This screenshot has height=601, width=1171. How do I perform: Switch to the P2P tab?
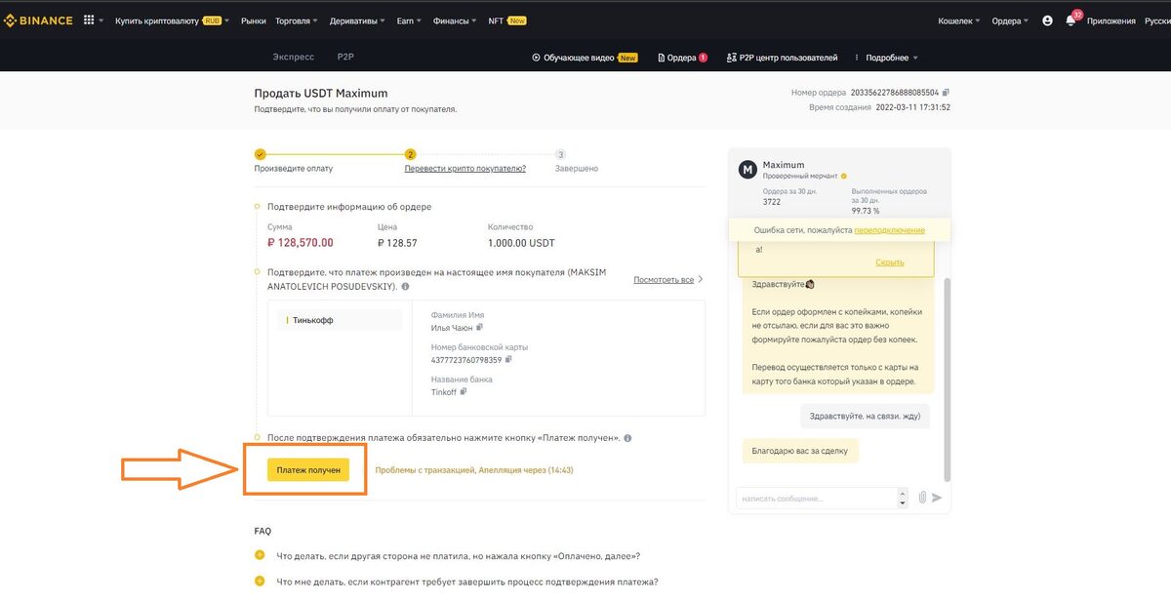pyautogui.click(x=345, y=58)
